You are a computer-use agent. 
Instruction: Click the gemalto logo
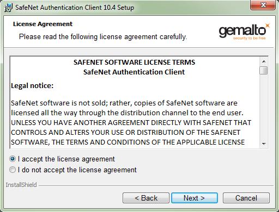244,32
